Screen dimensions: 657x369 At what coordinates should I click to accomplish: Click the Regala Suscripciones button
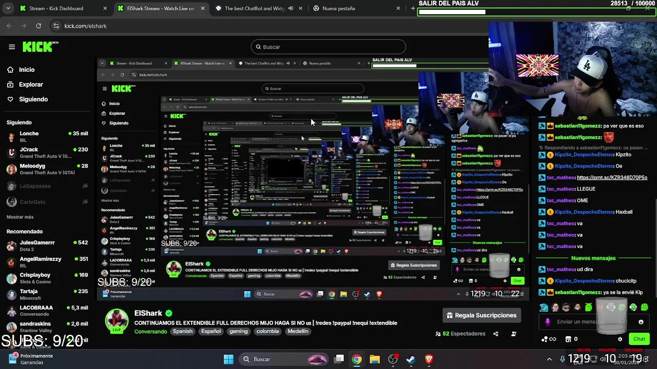(x=481, y=315)
